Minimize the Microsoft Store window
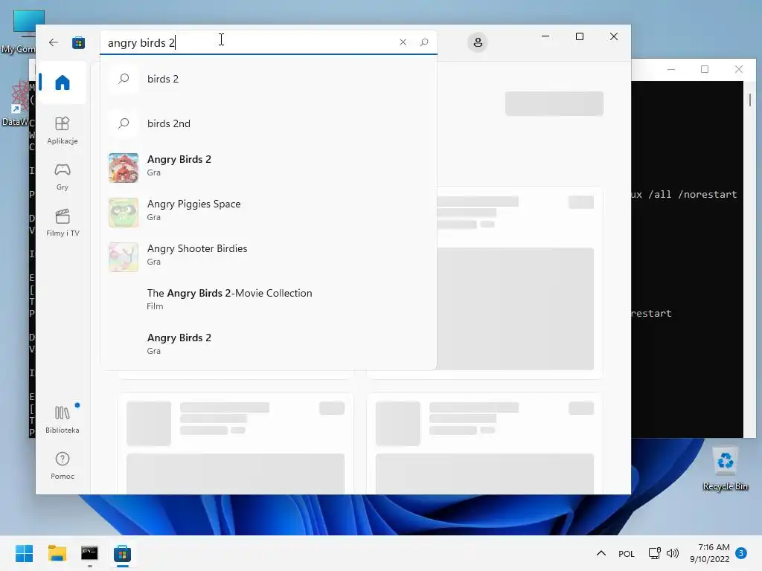 coord(545,36)
